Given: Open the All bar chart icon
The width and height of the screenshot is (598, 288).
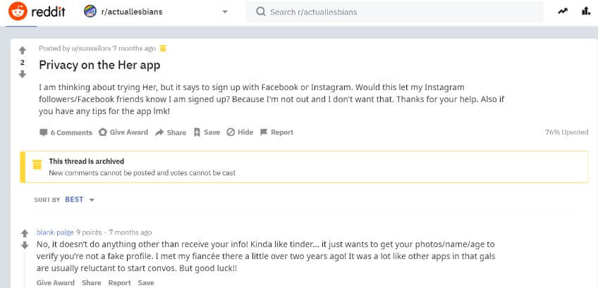Looking at the screenshot, I should 586,11.
